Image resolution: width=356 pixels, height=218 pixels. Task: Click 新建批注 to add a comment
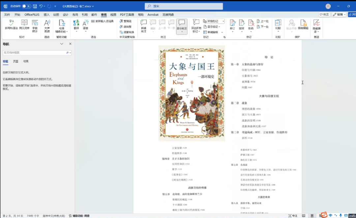[143, 25]
